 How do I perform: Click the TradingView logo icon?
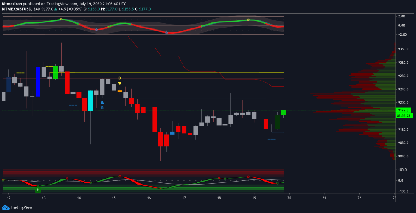click(x=5, y=207)
